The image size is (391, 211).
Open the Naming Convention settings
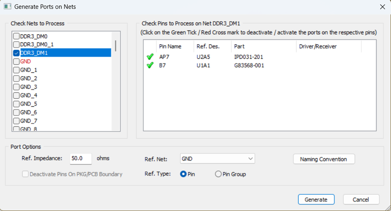[324, 159]
